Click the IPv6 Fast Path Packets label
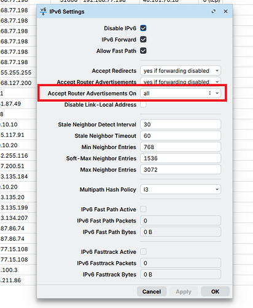253x308 pixels. click(106, 221)
